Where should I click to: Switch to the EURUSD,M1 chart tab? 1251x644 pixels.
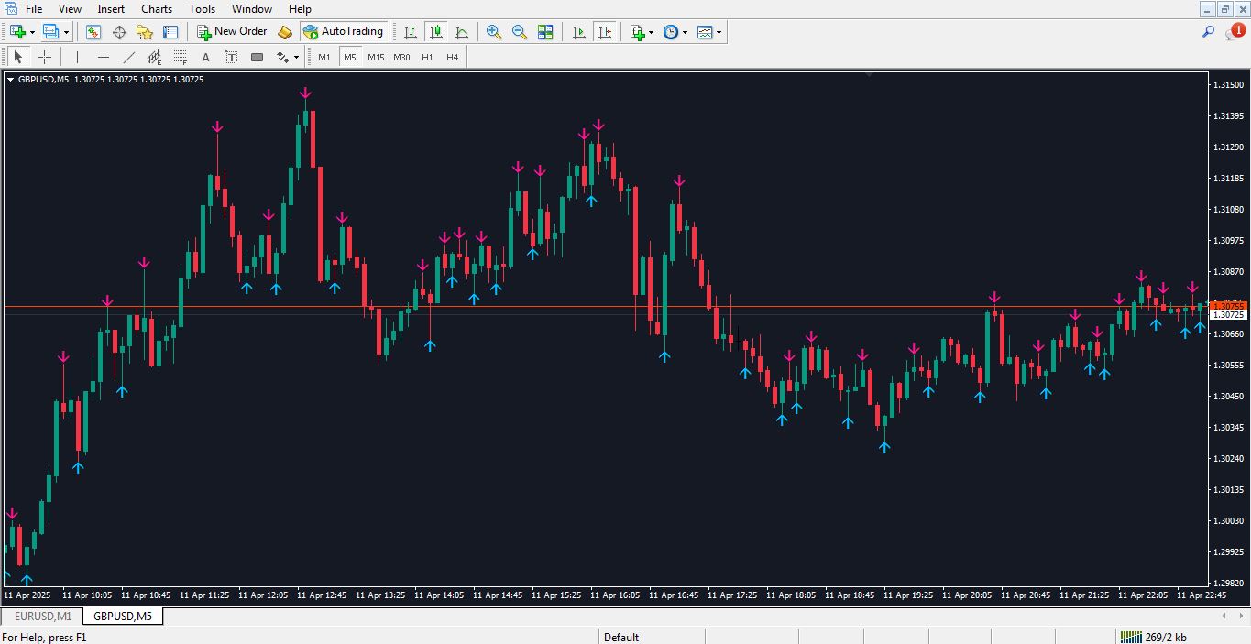pyautogui.click(x=42, y=617)
